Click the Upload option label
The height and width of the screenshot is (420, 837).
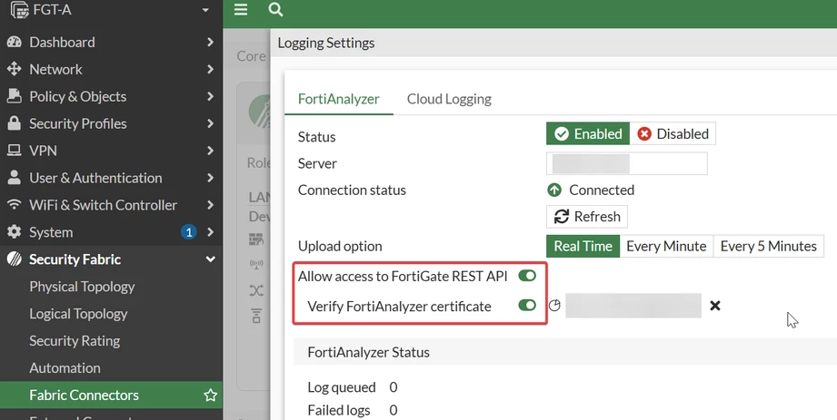tap(340, 246)
